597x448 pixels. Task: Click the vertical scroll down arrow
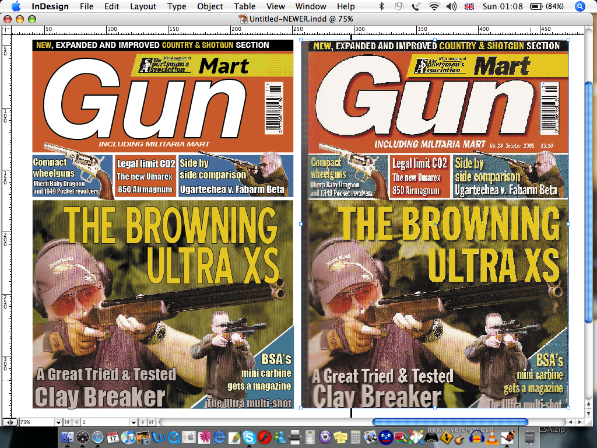589,413
